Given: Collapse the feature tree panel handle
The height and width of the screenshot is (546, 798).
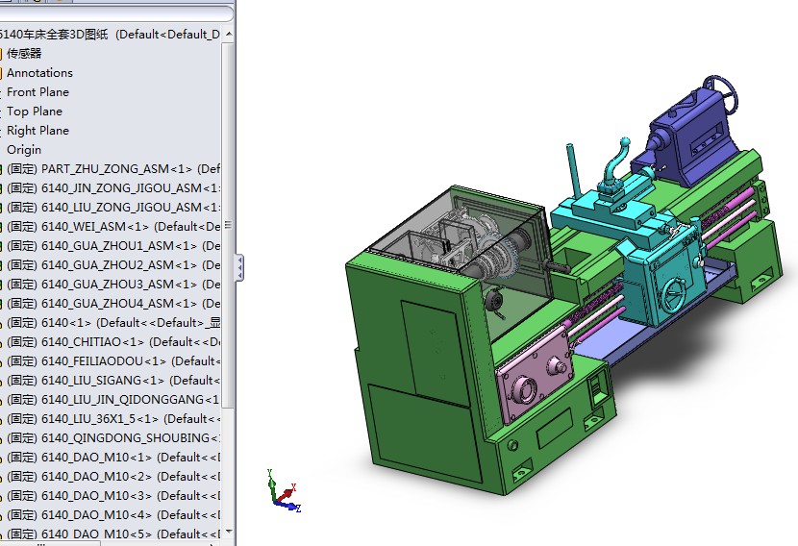Looking at the screenshot, I should 238,267.
